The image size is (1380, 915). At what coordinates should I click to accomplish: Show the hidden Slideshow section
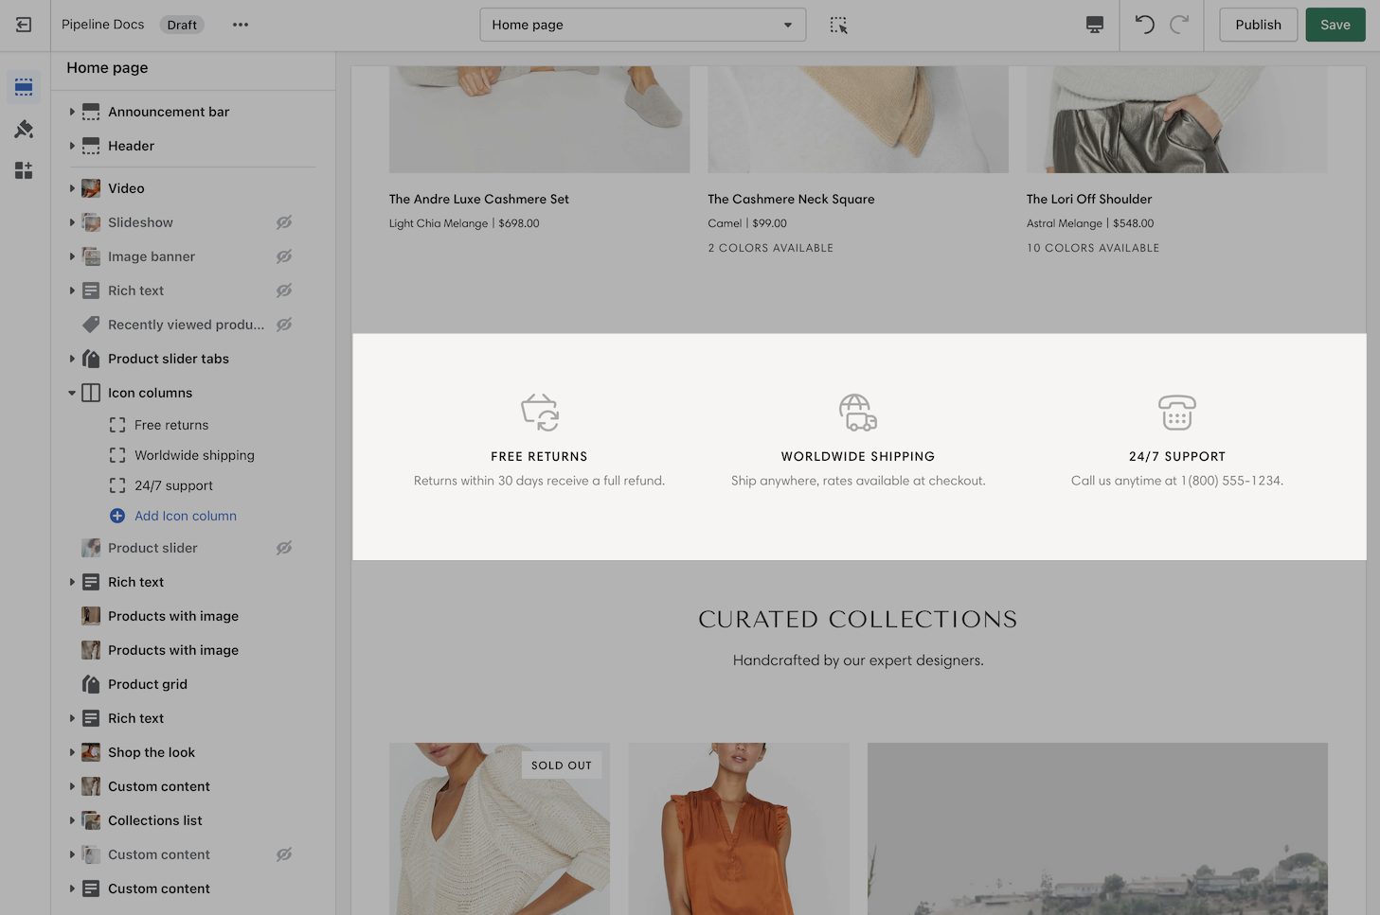284,222
